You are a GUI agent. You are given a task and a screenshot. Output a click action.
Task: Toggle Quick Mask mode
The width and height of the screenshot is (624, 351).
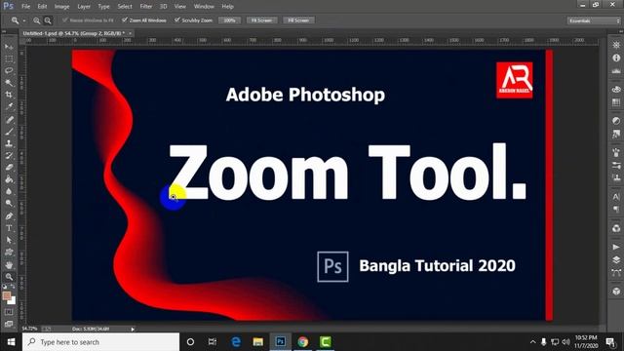pos(9,312)
